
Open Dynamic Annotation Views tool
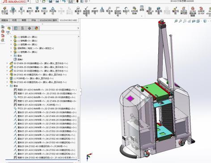coord(184,10)
